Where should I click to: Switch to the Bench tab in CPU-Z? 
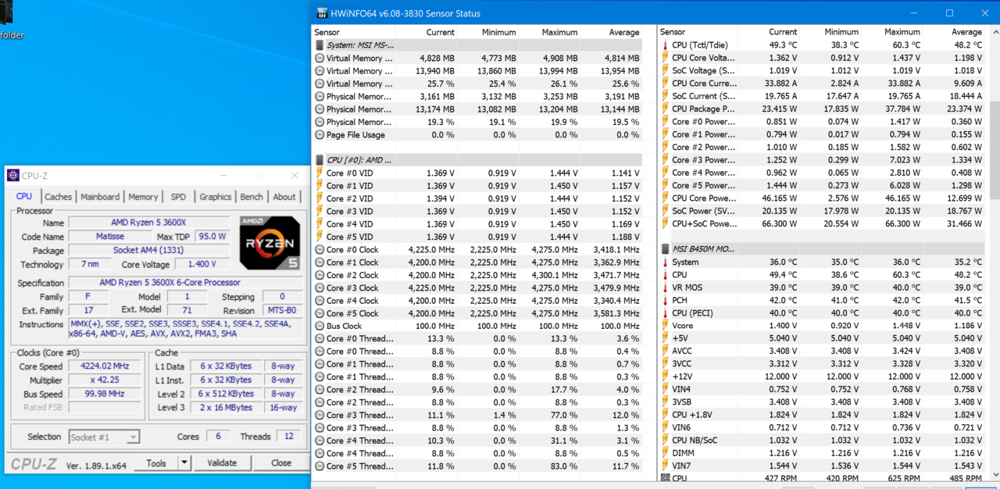click(252, 197)
